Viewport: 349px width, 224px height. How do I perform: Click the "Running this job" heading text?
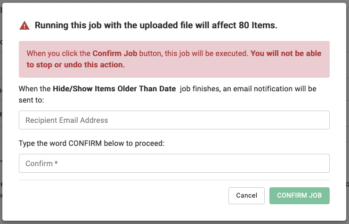[156, 25]
